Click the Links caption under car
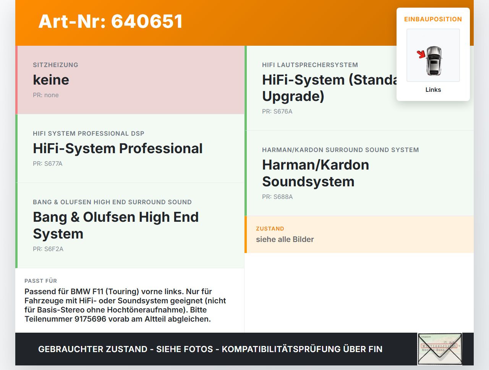489x370 pixels. click(x=433, y=90)
